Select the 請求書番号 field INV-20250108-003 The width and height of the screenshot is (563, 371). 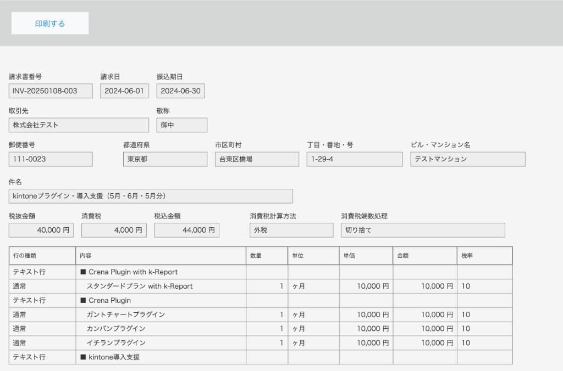point(51,91)
